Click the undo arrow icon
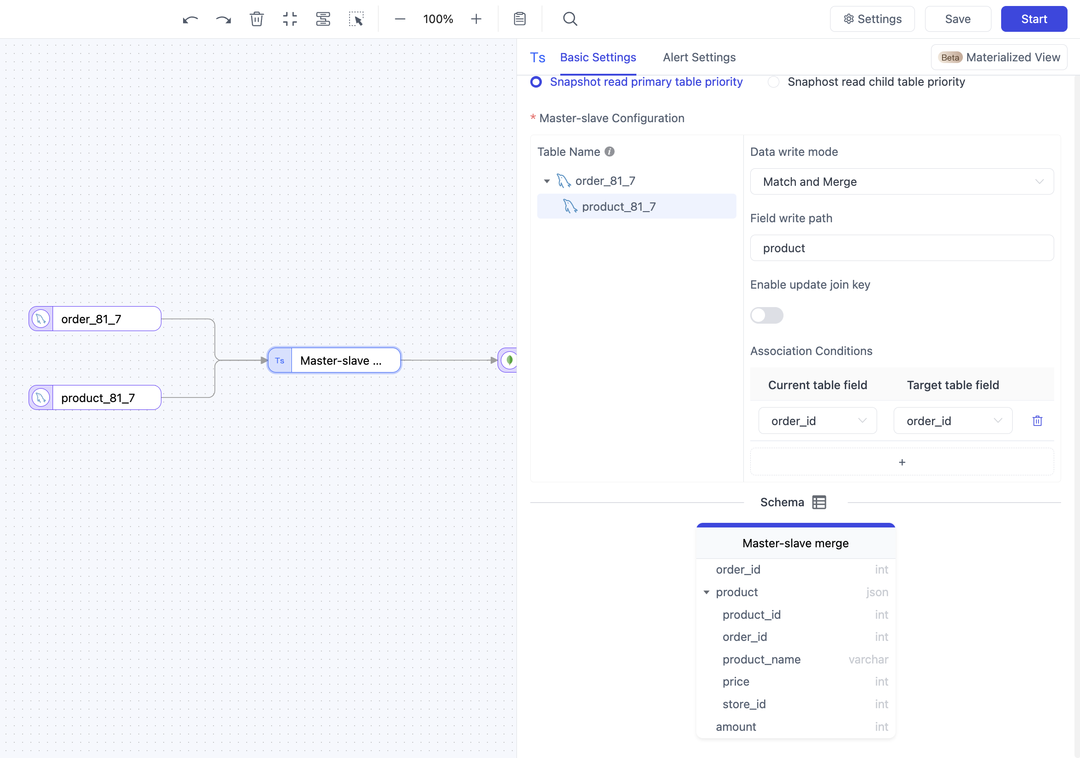This screenshot has height=758, width=1080. click(190, 19)
